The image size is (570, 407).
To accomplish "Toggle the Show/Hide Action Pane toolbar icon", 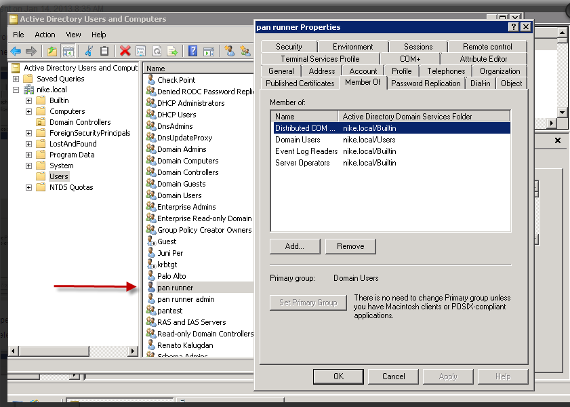I will tap(209, 51).
